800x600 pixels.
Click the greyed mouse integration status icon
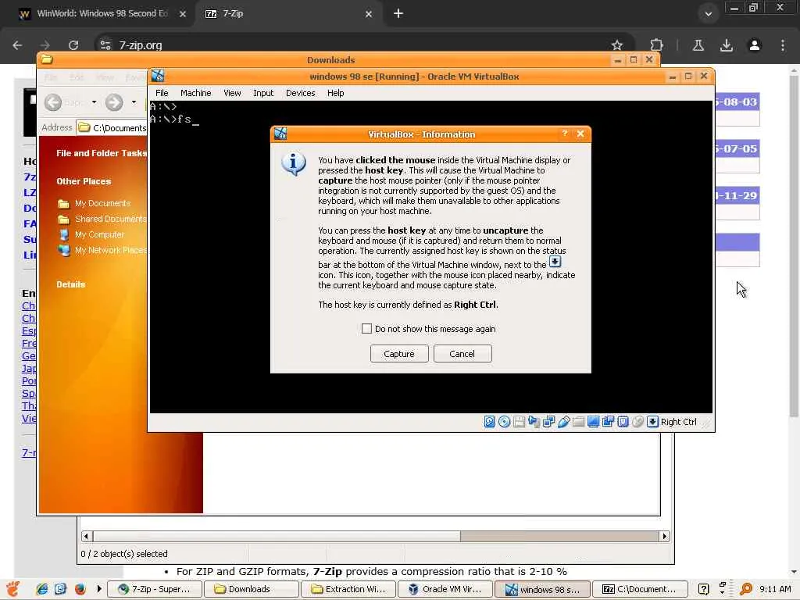(637, 421)
